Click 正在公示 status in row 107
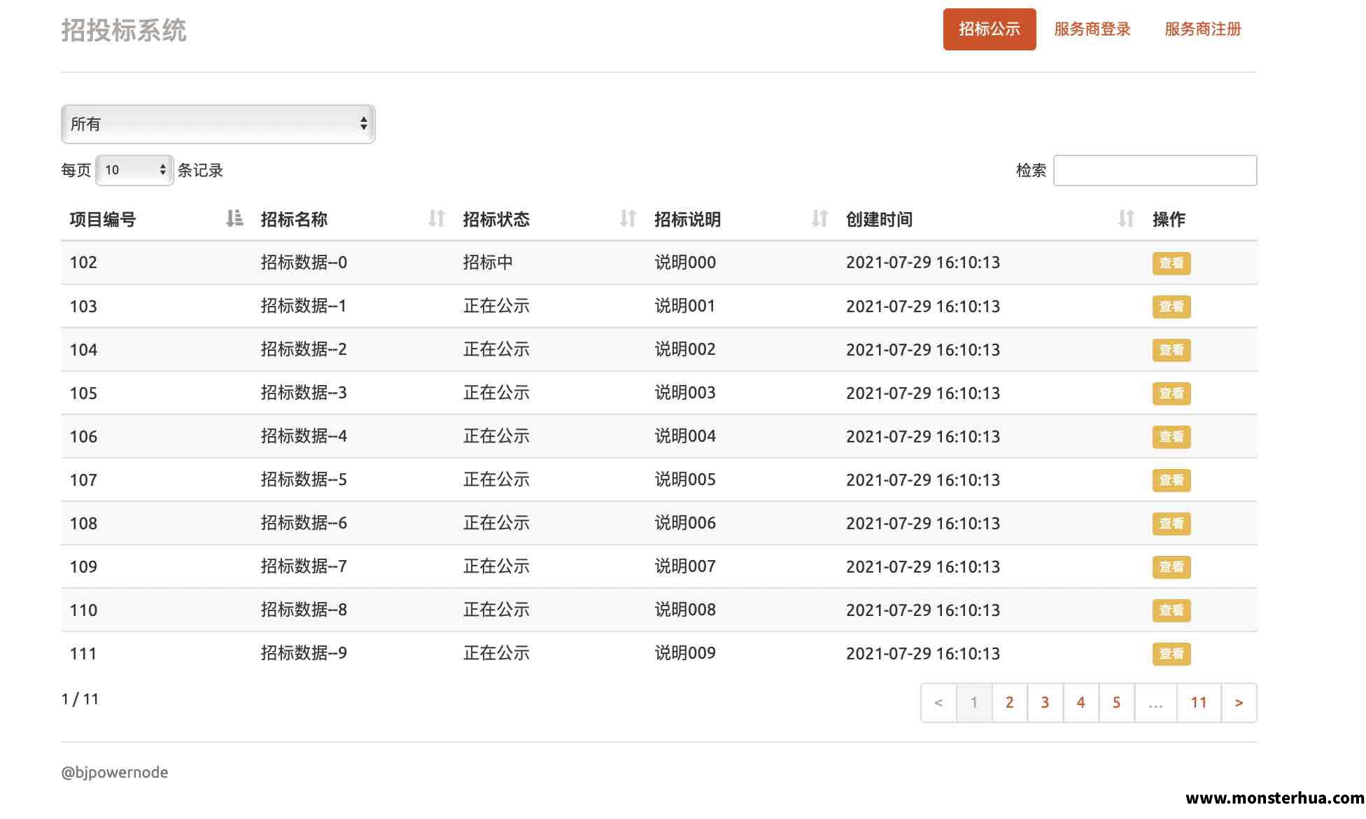Screen dimensions: 1366x819 pyautogui.click(x=496, y=479)
